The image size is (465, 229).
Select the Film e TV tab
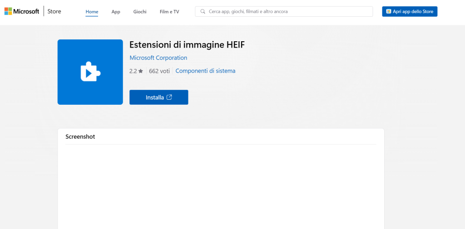pos(169,11)
